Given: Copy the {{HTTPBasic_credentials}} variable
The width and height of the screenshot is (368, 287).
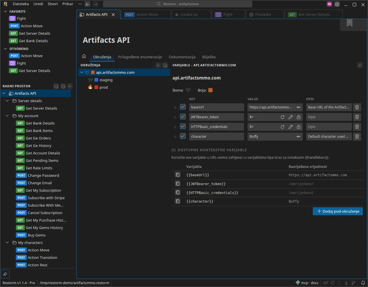Looking at the screenshot, I should point(178,193).
